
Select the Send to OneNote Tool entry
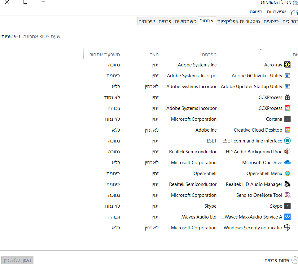(259, 195)
